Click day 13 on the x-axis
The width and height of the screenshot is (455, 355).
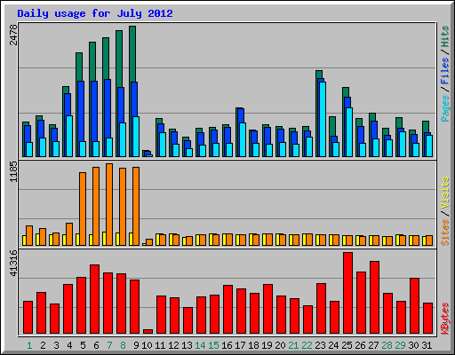click(187, 345)
